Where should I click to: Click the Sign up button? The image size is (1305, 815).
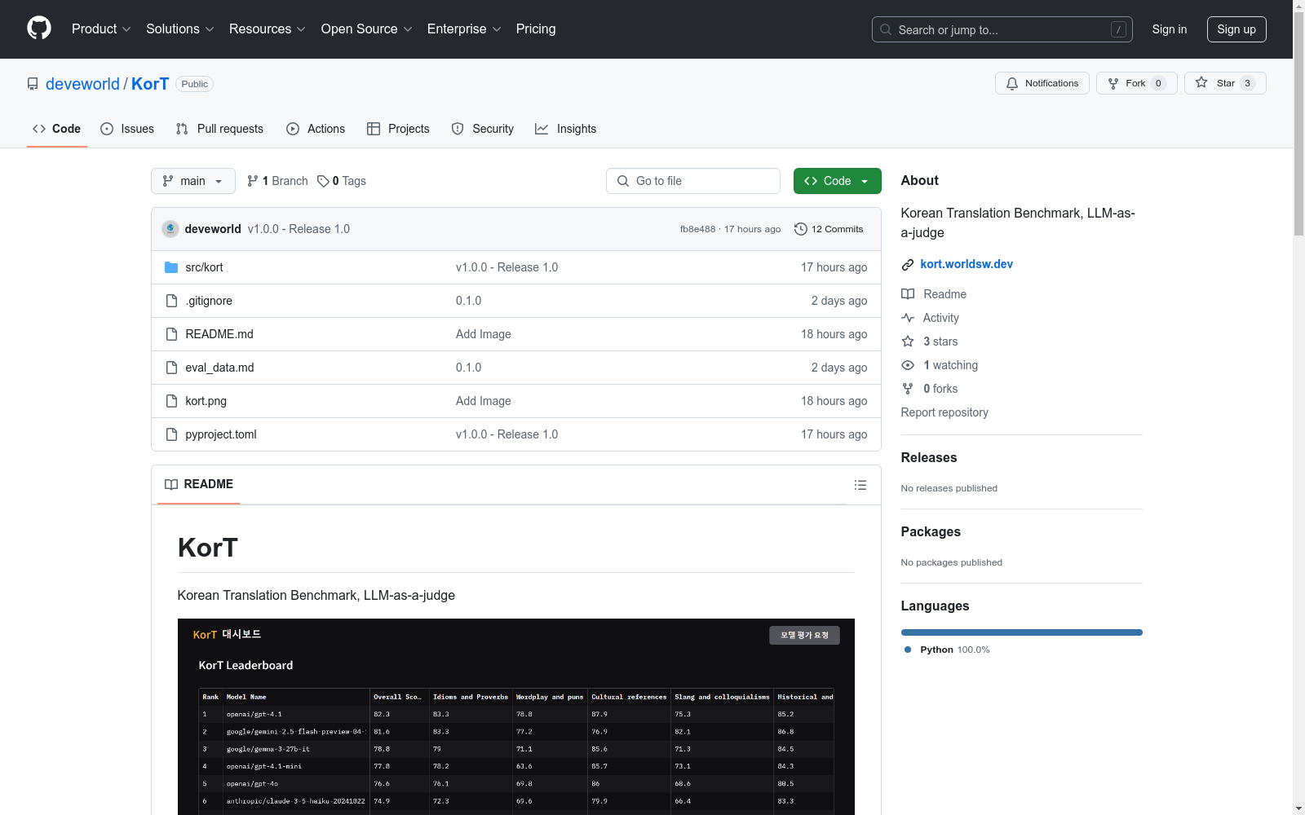click(x=1236, y=29)
